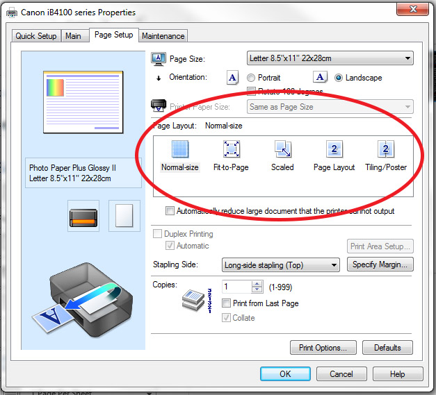Viewport: 436px width, 395px height.
Task: Enable Print from Last Page checkbox
Action: click(x=227, y=303)
